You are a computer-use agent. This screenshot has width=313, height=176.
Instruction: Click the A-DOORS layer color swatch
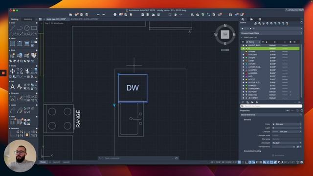coord(246,54)
